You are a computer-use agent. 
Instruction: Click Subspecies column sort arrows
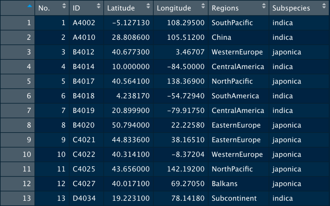[x=324, y=6]
